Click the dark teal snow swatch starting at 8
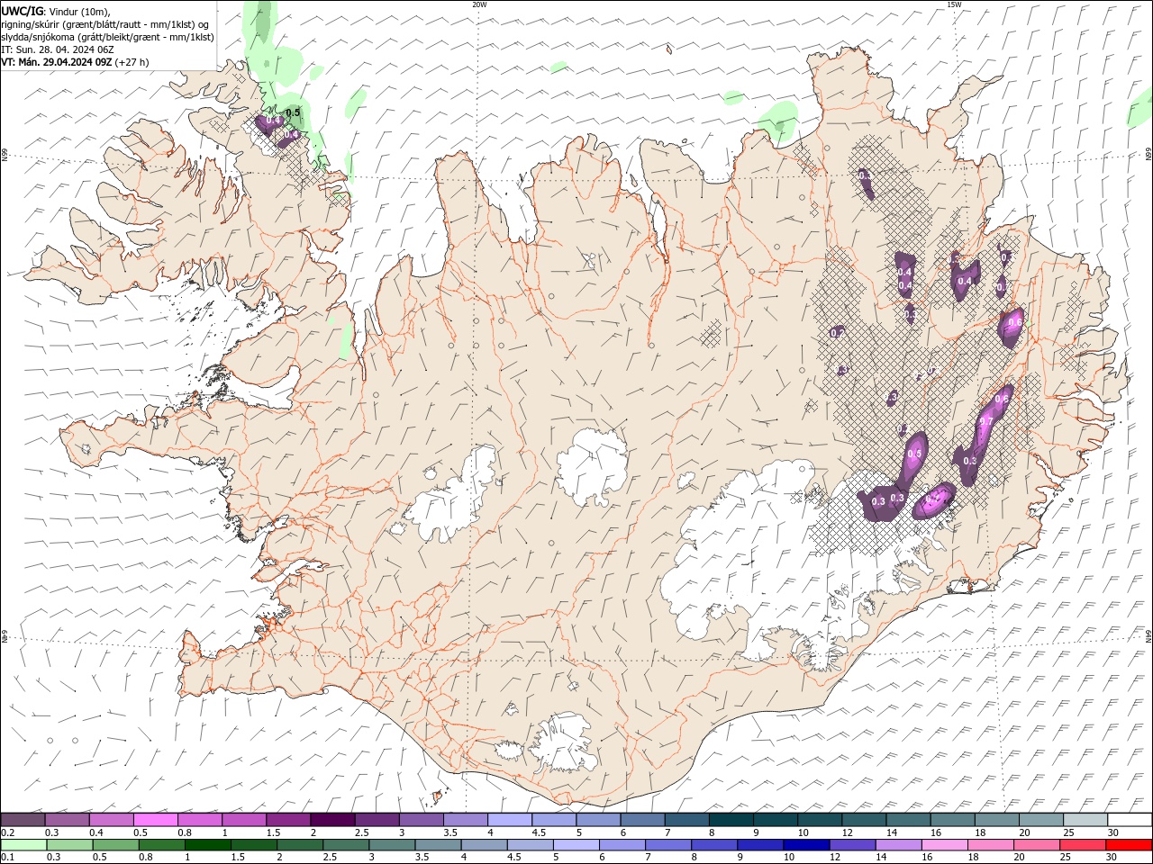This screenshot has width=1153, height=864. (731, 820)
